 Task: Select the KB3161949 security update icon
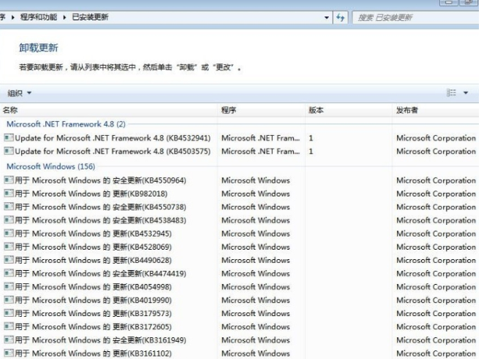pos(9,339)
